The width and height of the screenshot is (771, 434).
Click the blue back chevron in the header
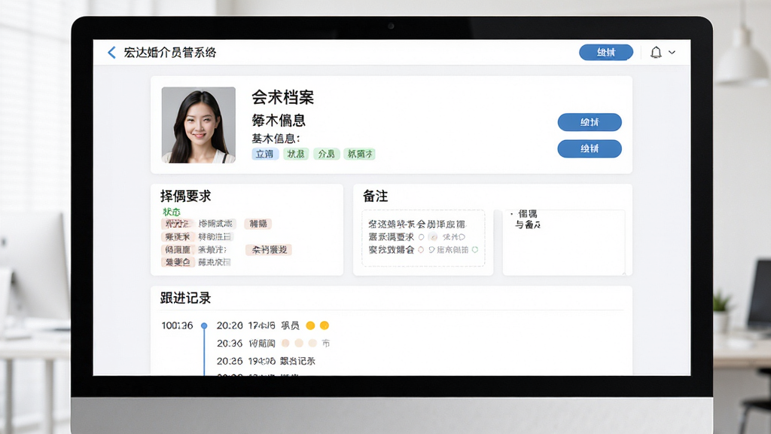[112, 53]
